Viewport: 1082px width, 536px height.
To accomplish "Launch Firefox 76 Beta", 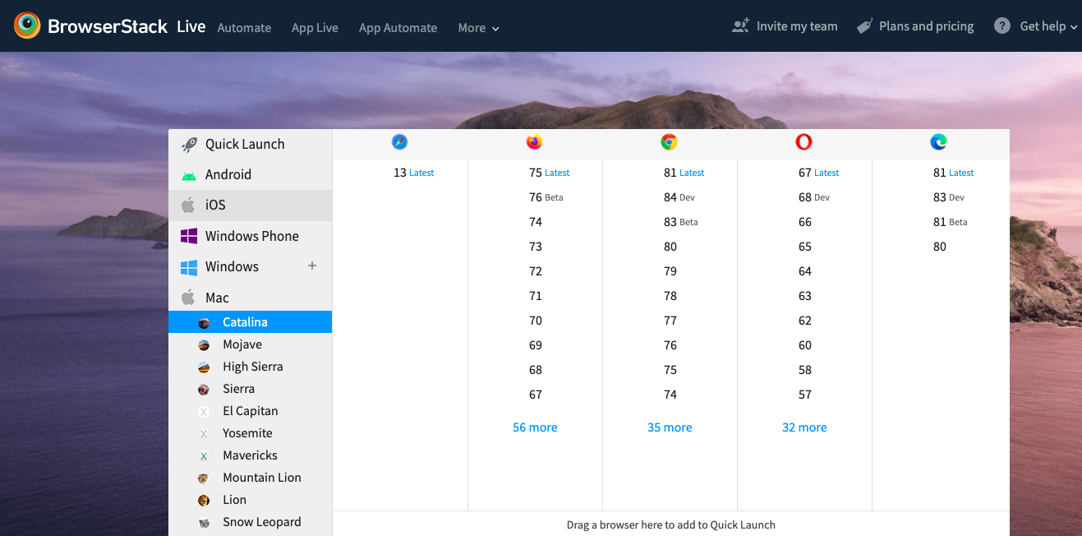I will 546,197.
